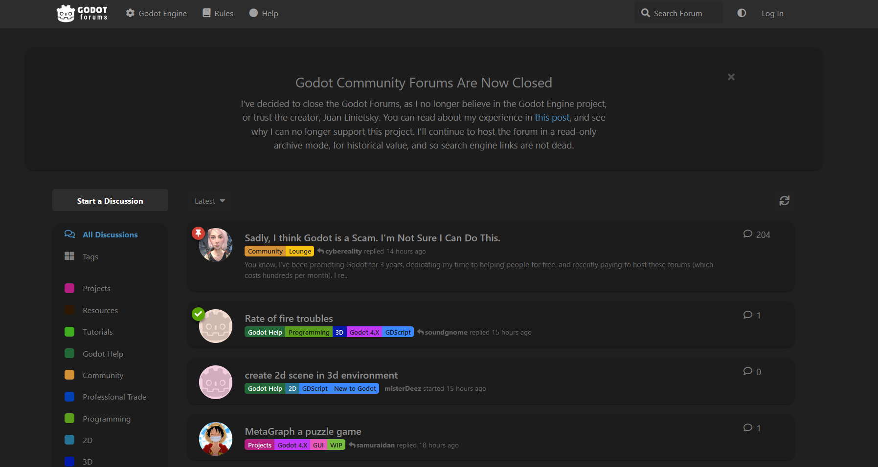The image size is (878, 467).
Task: Click the Godot Forums logo
Action: pos(82,13)
